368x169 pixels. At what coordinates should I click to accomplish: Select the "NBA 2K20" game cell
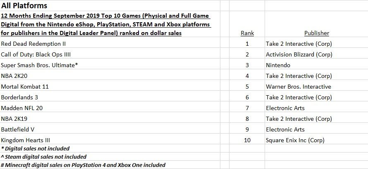[14, 76]
